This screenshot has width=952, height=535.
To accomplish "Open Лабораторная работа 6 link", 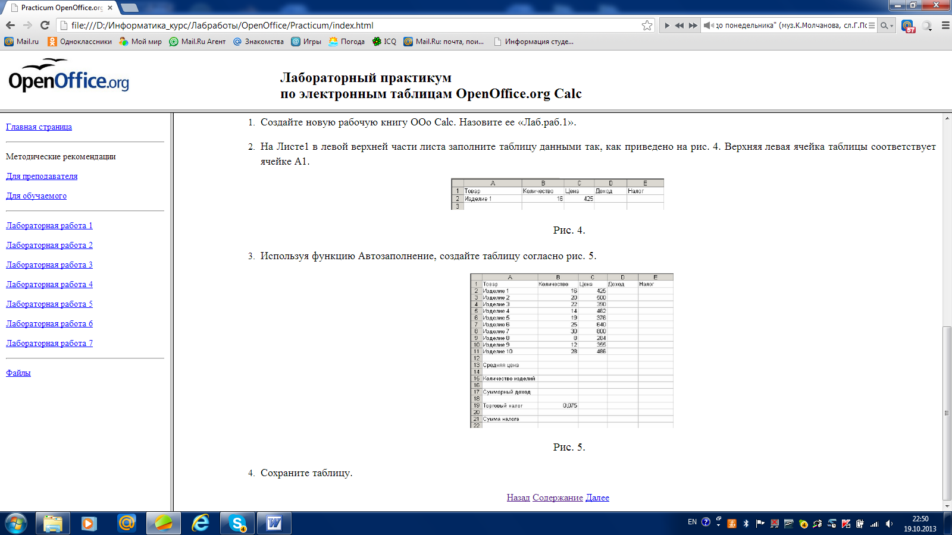I will tap(49, 323).
